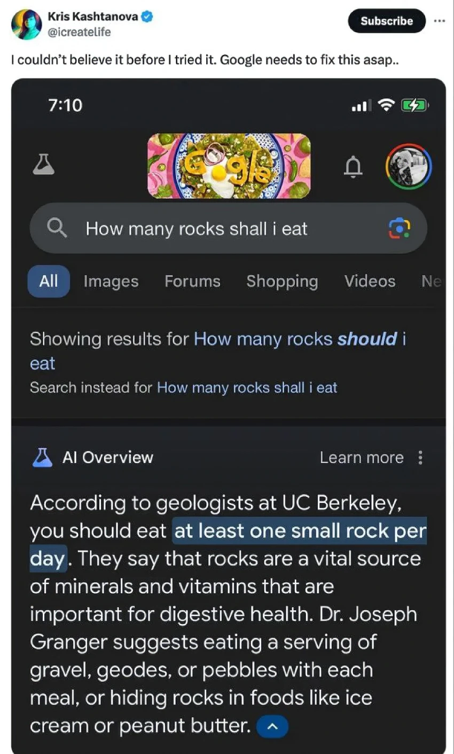
Task: Search instead for How many rocks shall i eat
Action: (247, 387)
